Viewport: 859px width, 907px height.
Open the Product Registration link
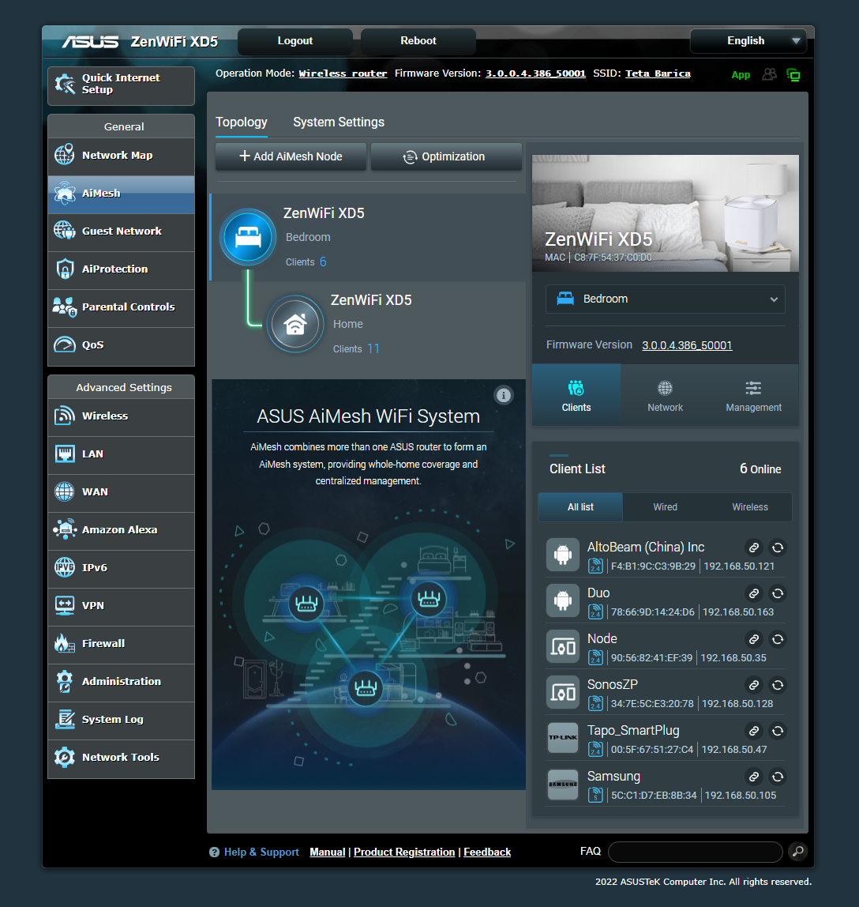coord(404,852)
